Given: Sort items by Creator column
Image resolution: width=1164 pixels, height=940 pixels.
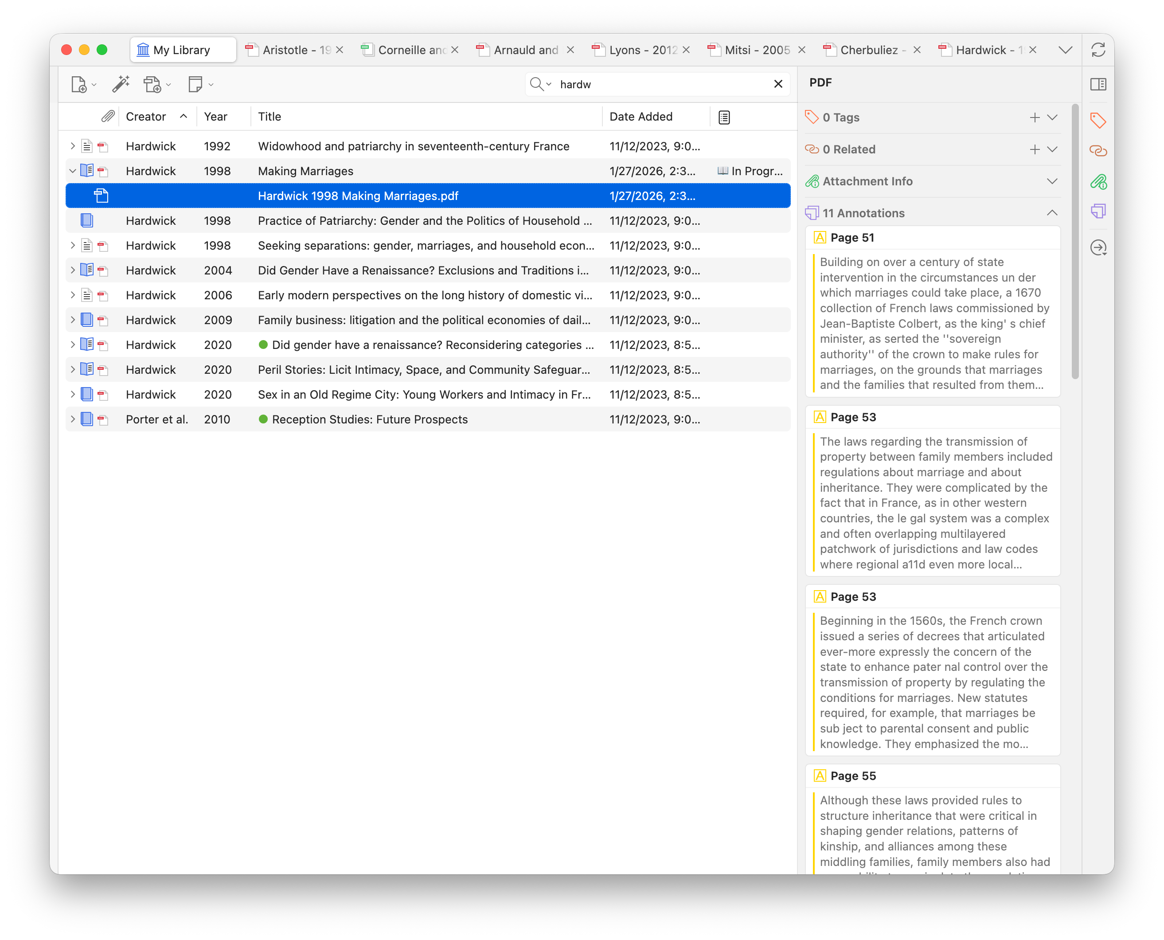Looking at the screenshot, I should tap(146, 117).
